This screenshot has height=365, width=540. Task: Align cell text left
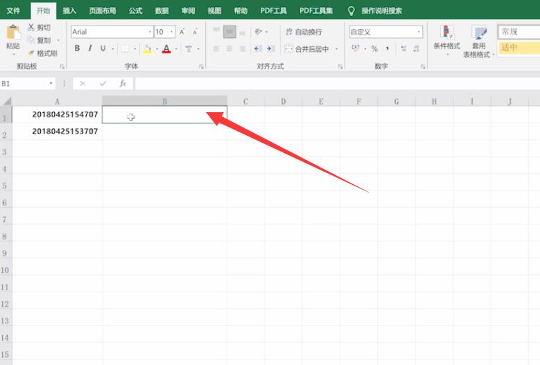click(216, 49)
